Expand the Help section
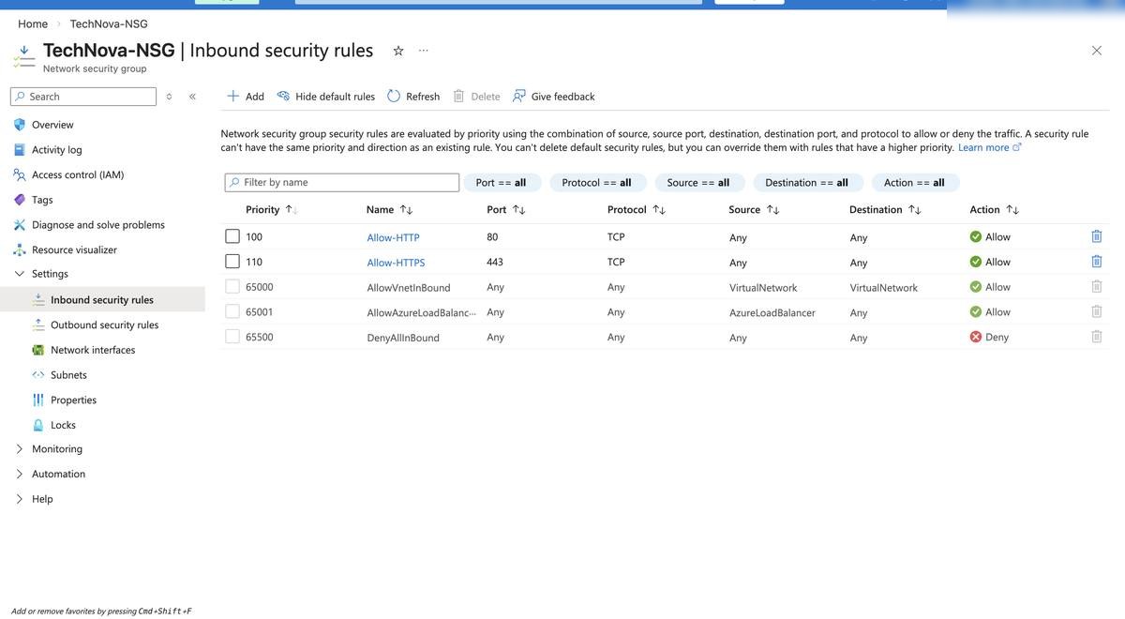Screen dimensions: 1125x619 20,499
